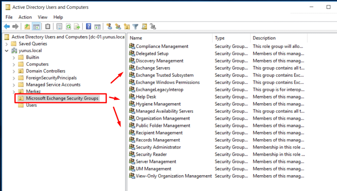The image size is (337, 191).
Task: Open the View menu
Action: point(42,17)
